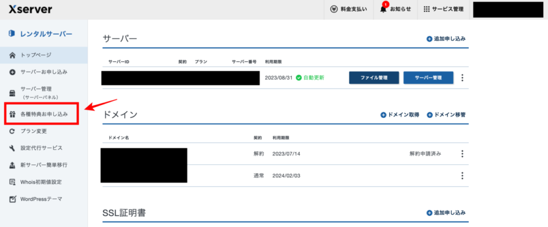Click the document icon beside Whois初期値設定

(x=13, y=182)
